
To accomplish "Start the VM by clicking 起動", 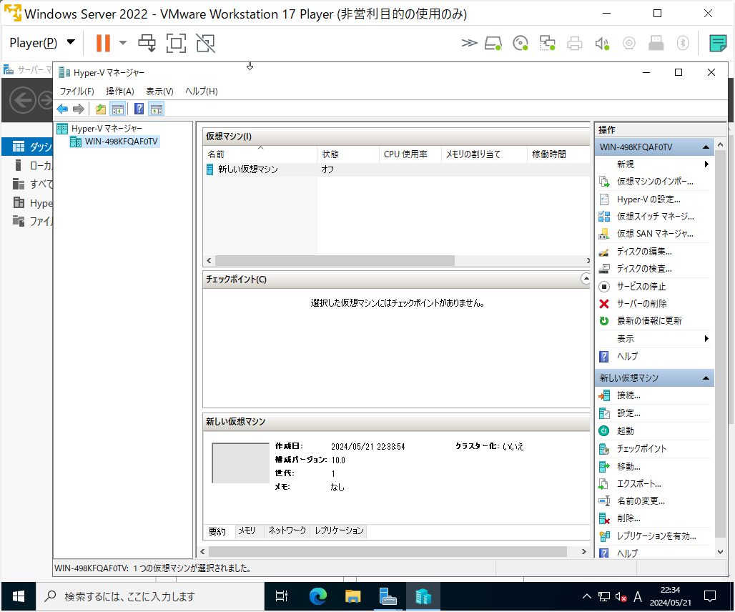I will [x=631, y=430].
